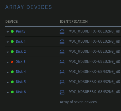The image size is (121, 111).
Task: Click the drive icon in Disk 6 row
Action: (62, 92)
